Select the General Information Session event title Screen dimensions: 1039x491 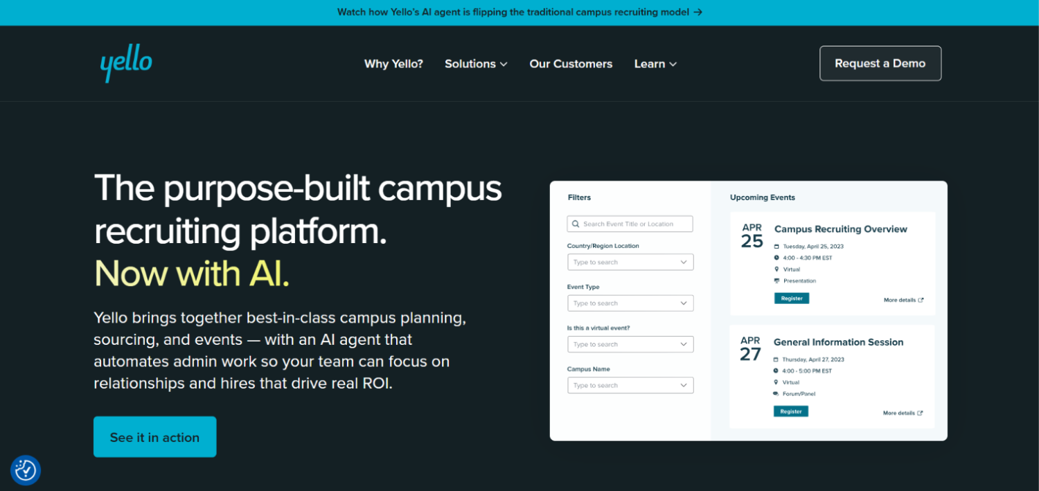coord(838,342)
